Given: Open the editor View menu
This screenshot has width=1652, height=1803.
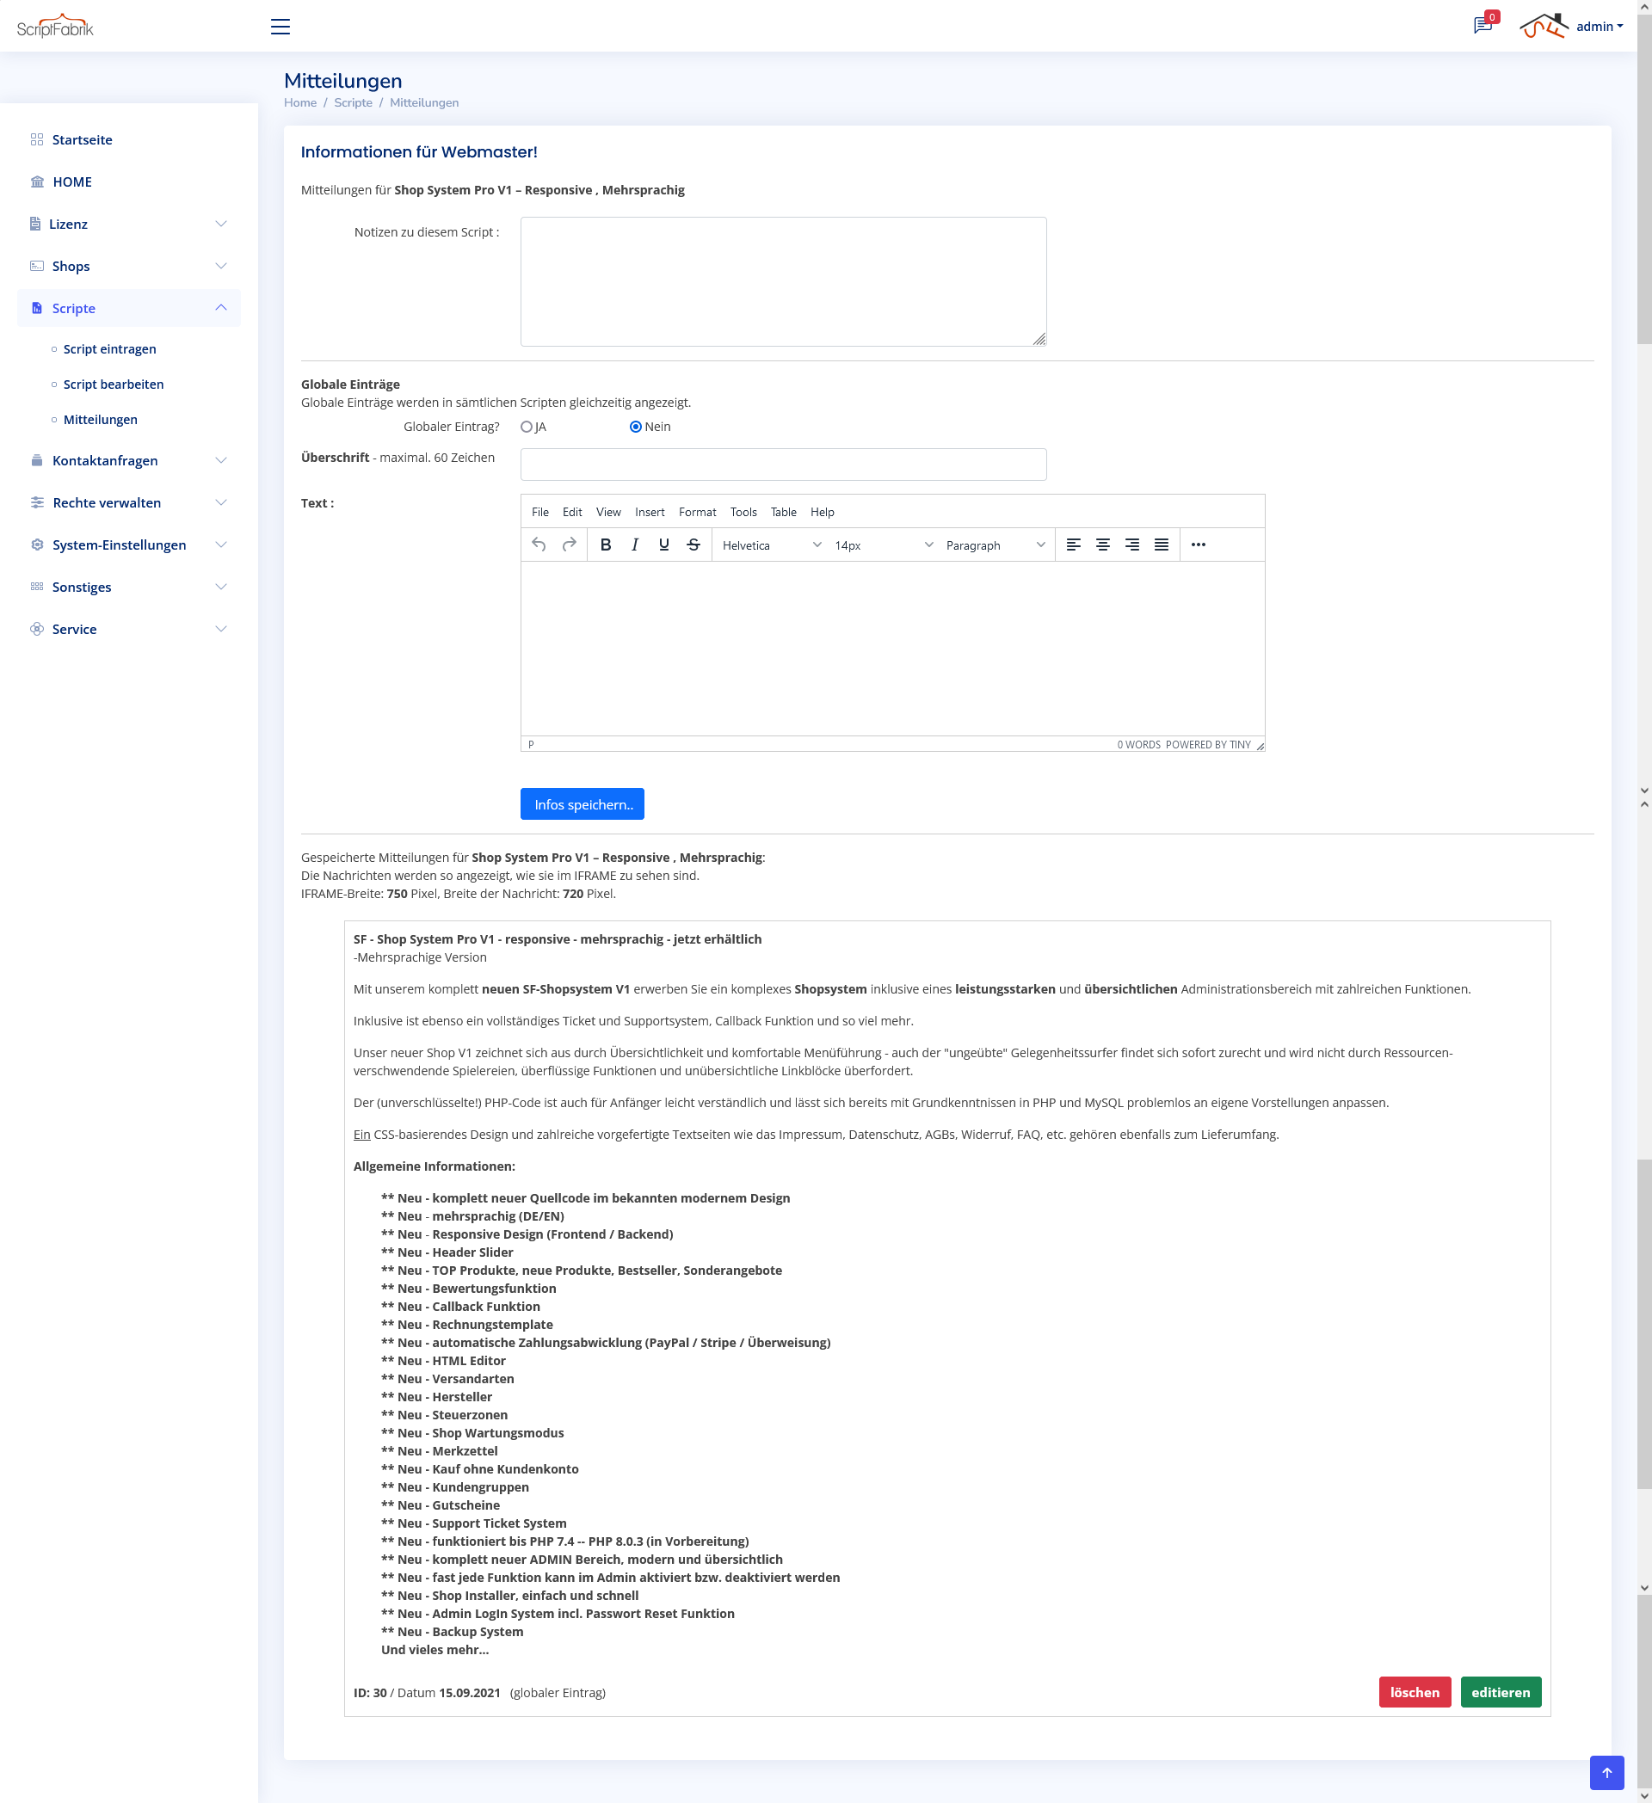Looking at the screenshot, I should tap(608, 512).
